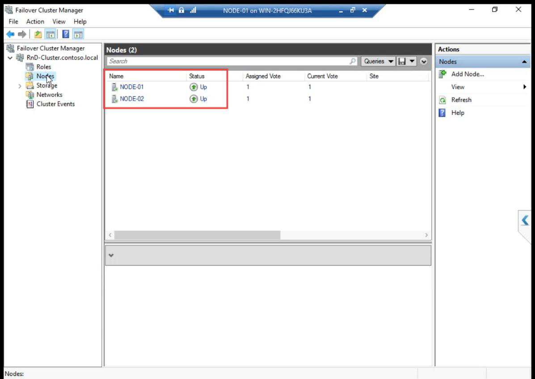535x379 pixels.
Task: Select Networks in the tree
Action: point(50,94)
